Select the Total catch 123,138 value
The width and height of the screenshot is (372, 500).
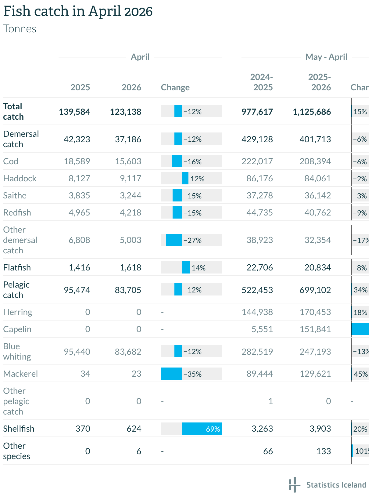tap(126, 112)
